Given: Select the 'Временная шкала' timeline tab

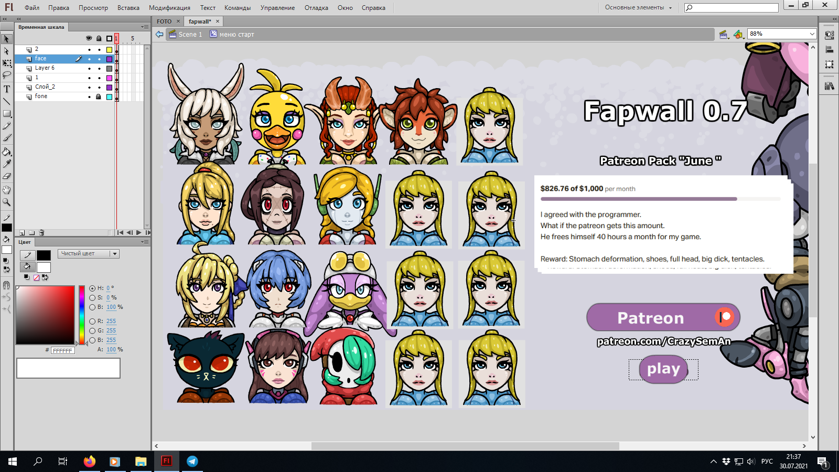Looking at the screenshot, I should 41,27.
